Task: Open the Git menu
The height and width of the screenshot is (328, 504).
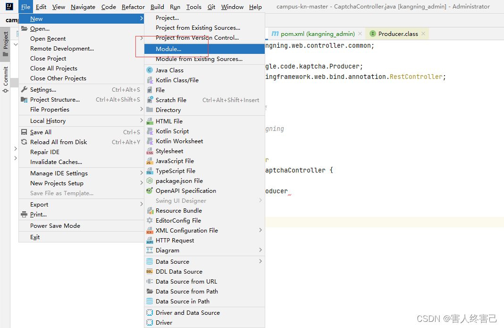Action: [x=211, y=7]
